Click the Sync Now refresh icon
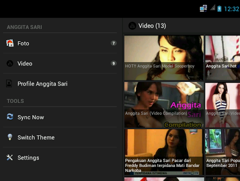Screen dimensions: 240x181 coord(10,117)
